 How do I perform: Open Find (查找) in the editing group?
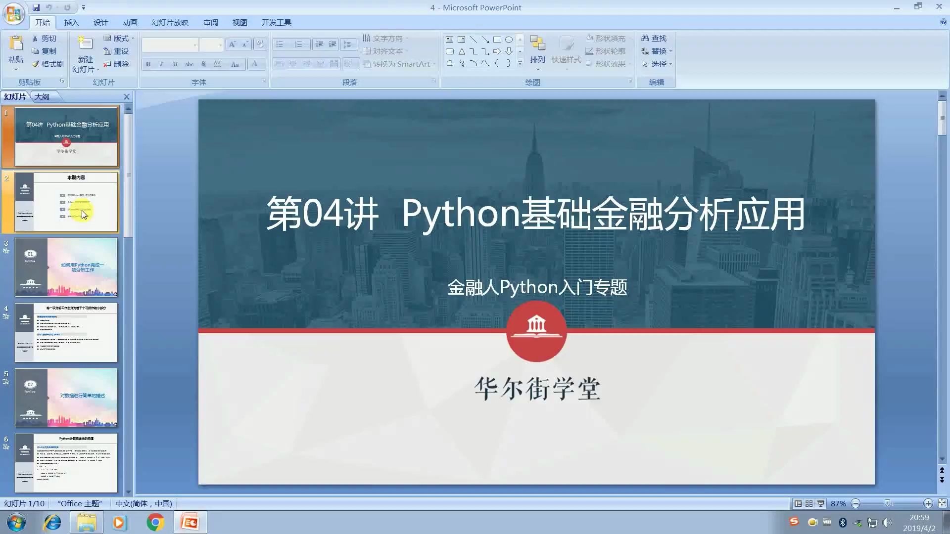(x=655, y=38)
